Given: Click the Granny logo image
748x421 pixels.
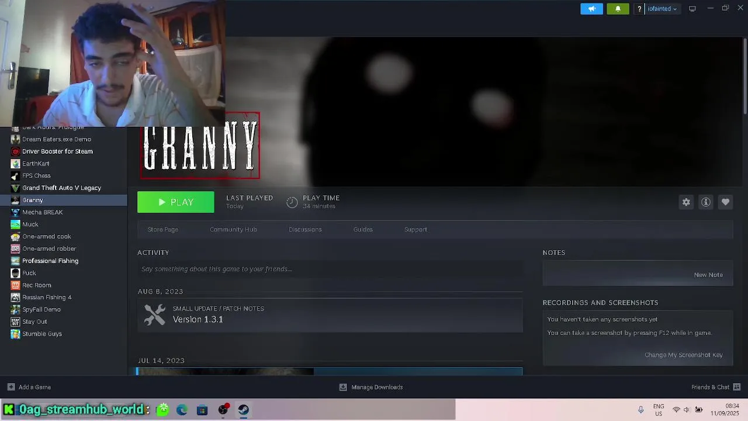Looking at the screenshot, I should (200, 146).
